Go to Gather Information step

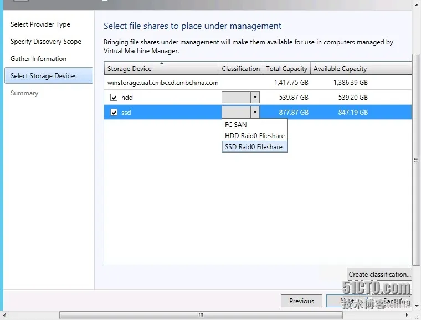38,59
